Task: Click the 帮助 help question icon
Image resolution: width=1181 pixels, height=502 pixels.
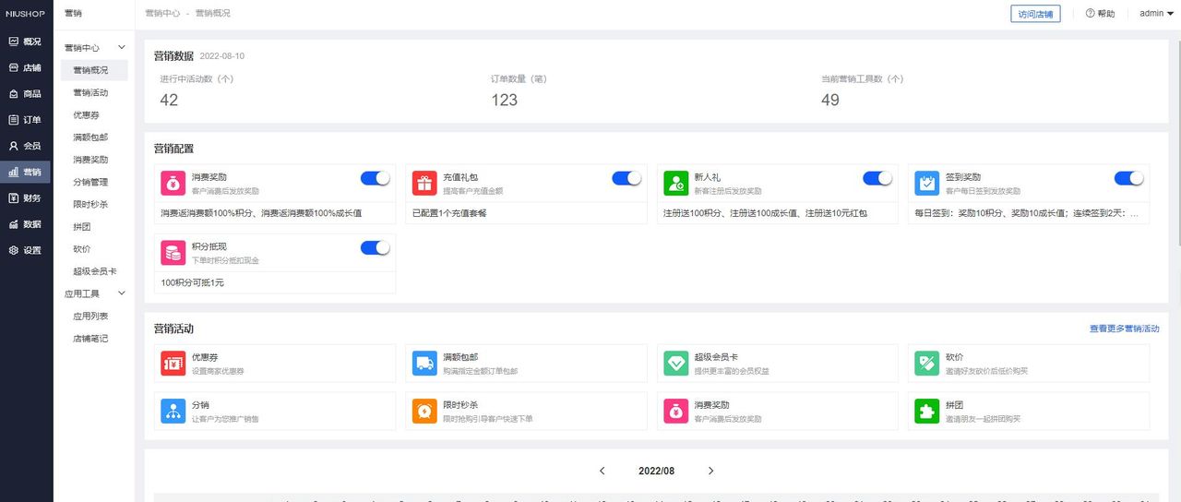Action: pyautogui.click(x=1090, y=14)
